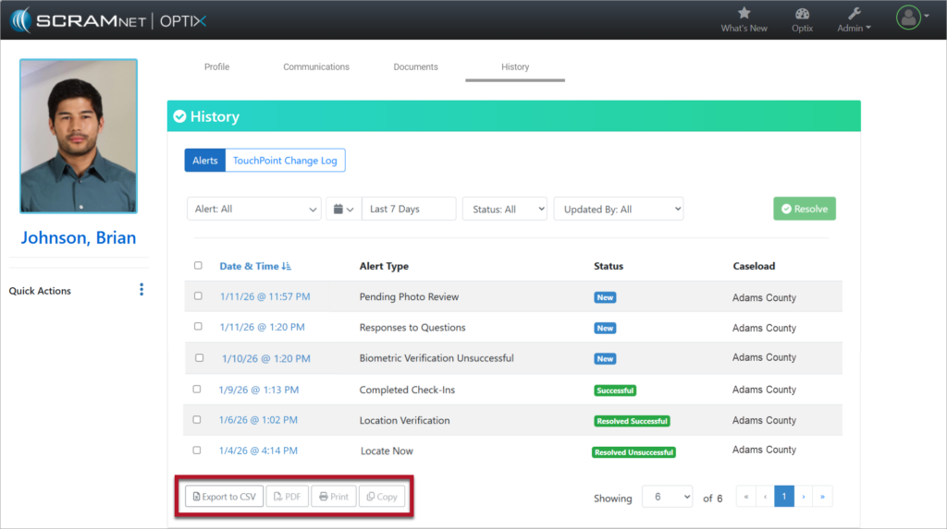Switch to the Communications tab
Image resolution: width=947 pixels, height=529 pixels.
pyautogui.click(x=316, y=67)
